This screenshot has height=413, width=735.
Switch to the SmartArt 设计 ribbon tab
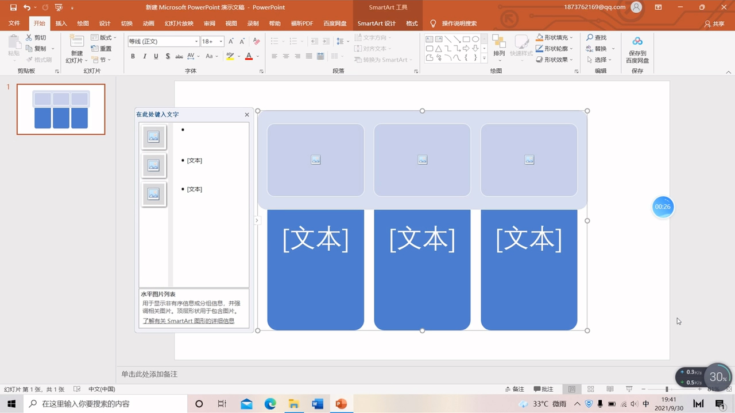[377, 24]
